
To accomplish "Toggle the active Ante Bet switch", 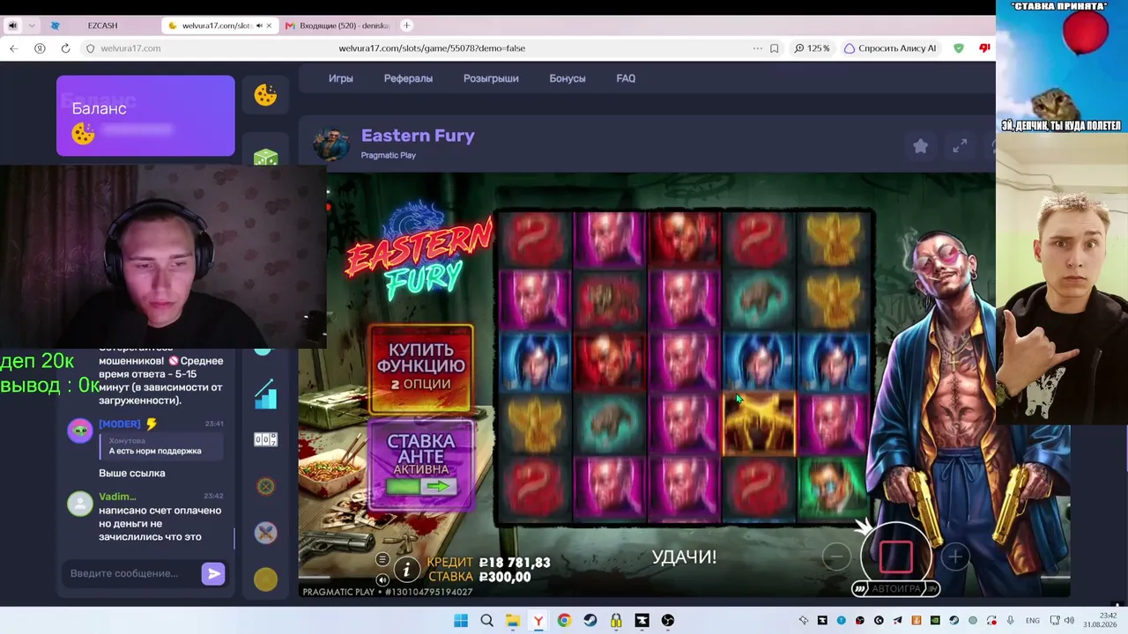I will [421, 487].
